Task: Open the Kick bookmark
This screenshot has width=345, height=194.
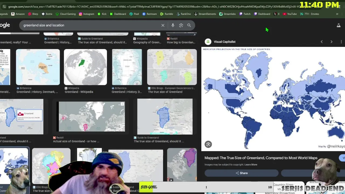Action: pos(102,14)
